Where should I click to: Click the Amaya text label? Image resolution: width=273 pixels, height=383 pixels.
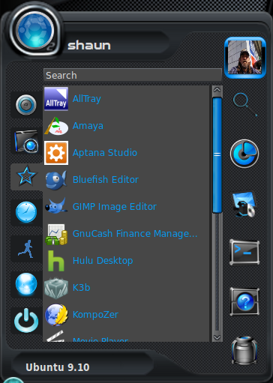click(88, 126)
